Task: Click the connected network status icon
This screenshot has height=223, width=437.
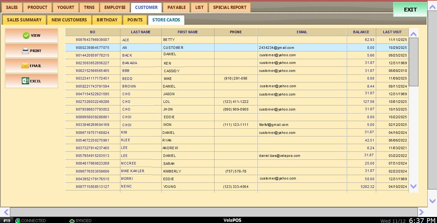Action: (x=18, y=220)
